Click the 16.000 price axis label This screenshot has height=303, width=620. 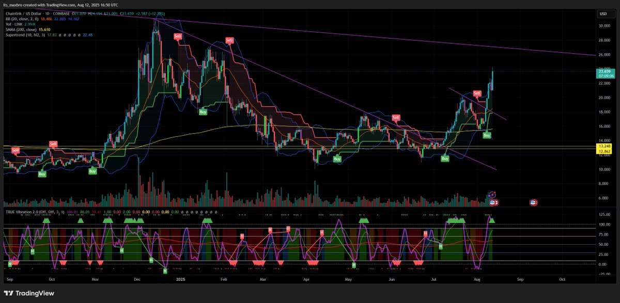pyautogui.click(x=605, y=126)
